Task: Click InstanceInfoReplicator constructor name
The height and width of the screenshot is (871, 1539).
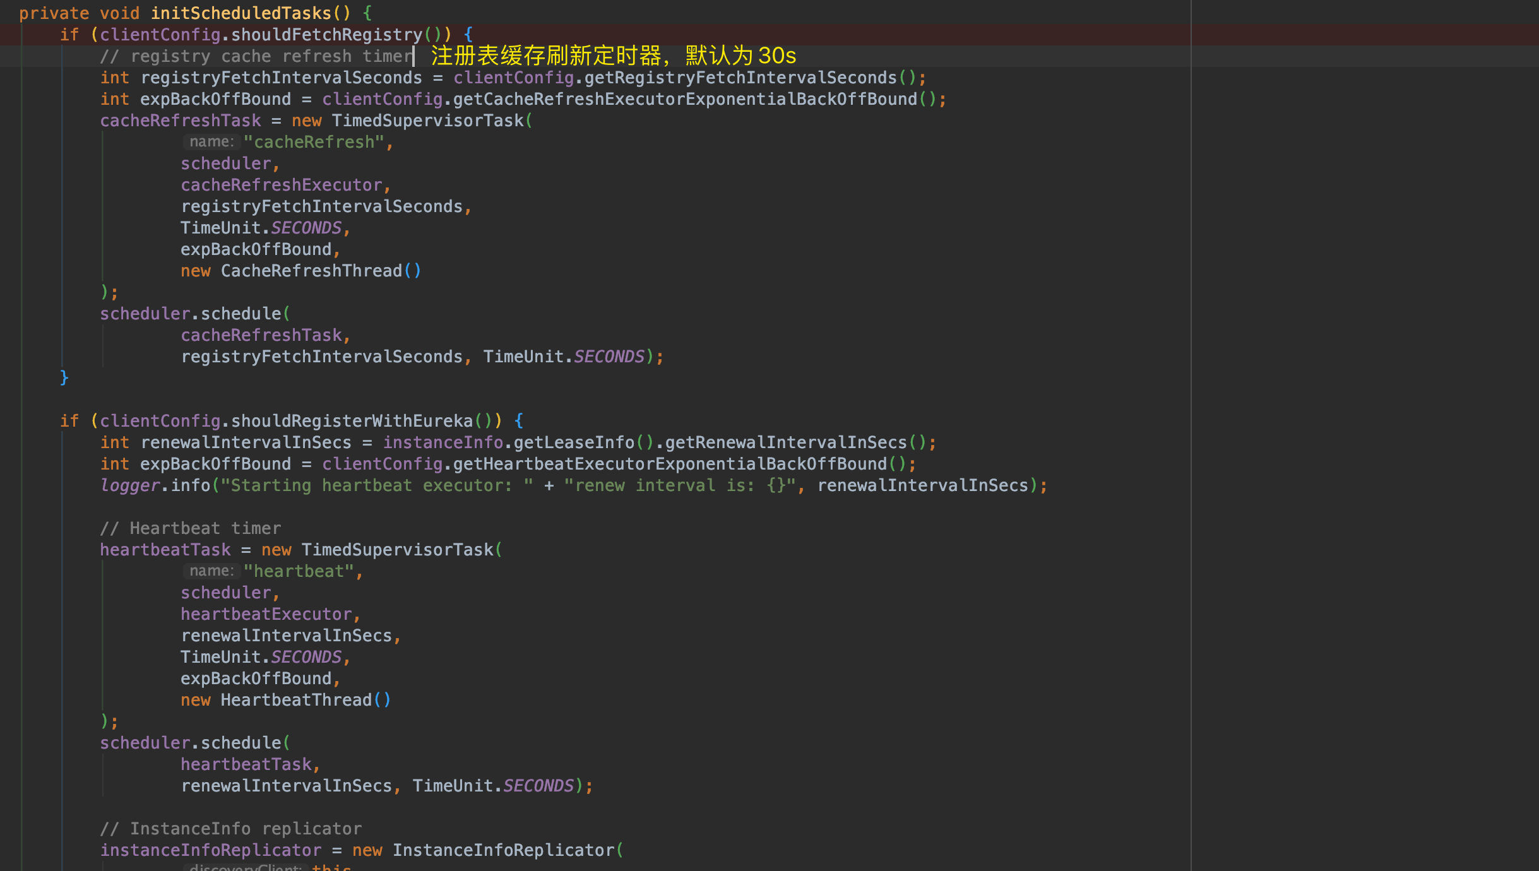Action: pos(503,850)
